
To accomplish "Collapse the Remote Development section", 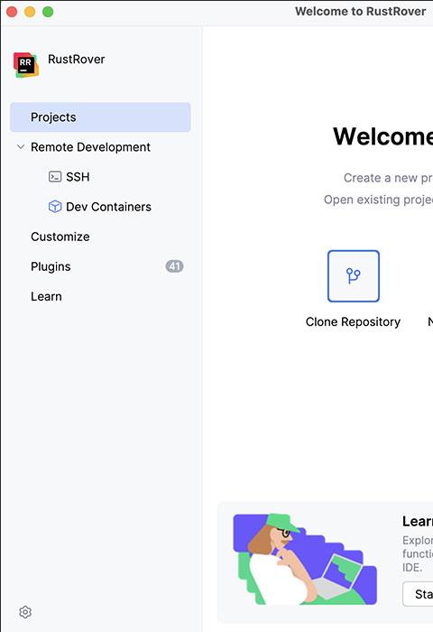I will [21, 146].
